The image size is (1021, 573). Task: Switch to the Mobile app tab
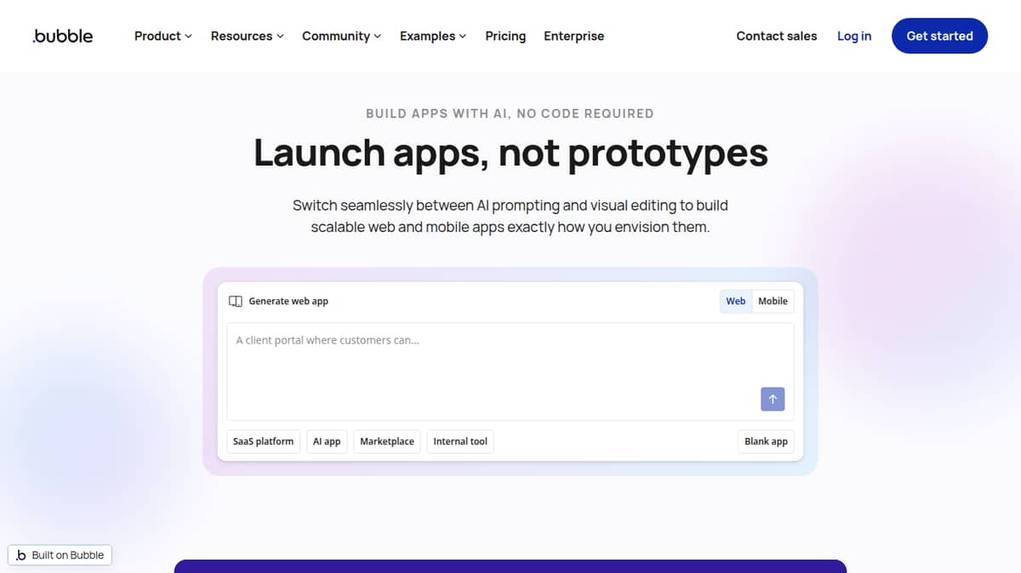pyautogui.click(x=773, y=301)
